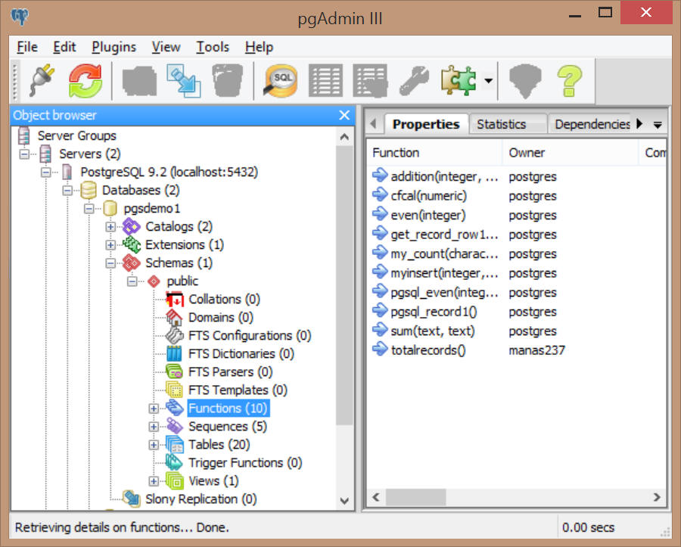
Task: Click the object browser scroll down arrow
Action: (x=344, y=501)
